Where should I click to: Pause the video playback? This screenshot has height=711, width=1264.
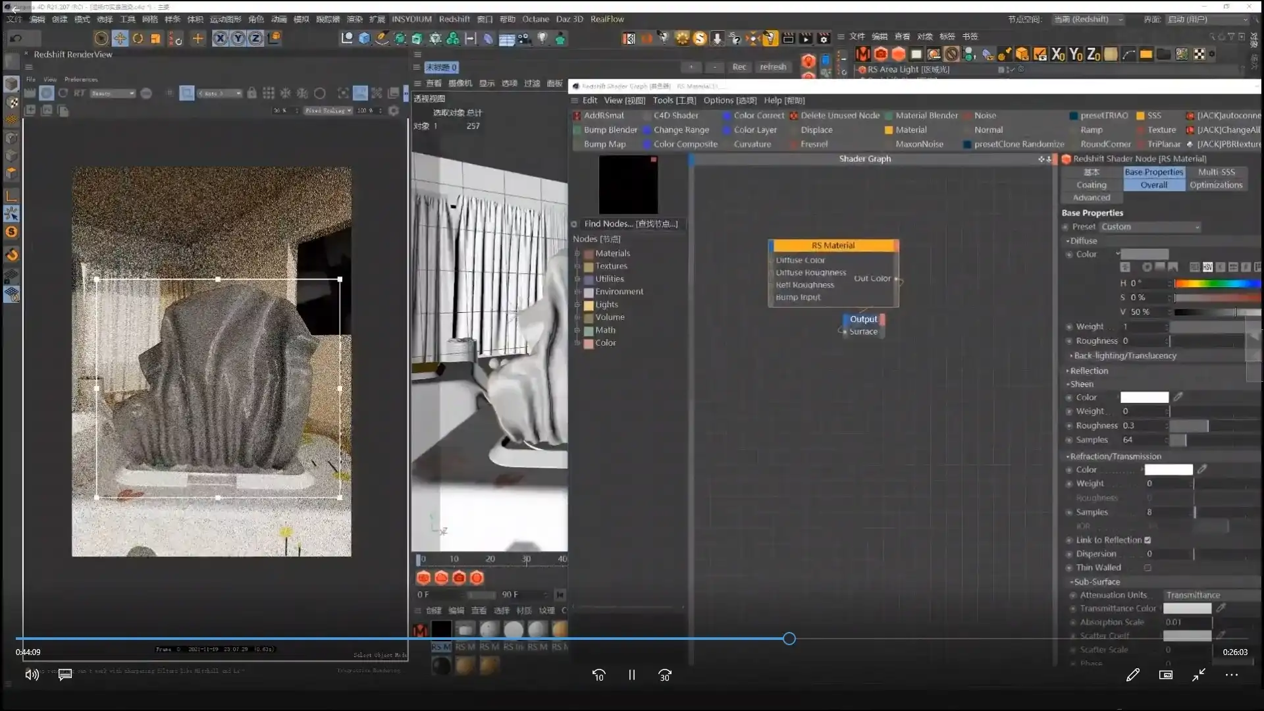pos(631,675)
